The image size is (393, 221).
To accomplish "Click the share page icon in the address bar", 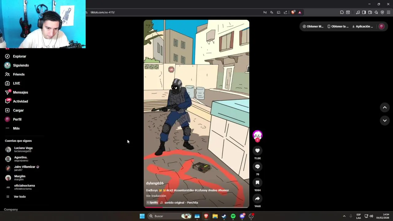I will pyautogui.click(x=286, y=12).
